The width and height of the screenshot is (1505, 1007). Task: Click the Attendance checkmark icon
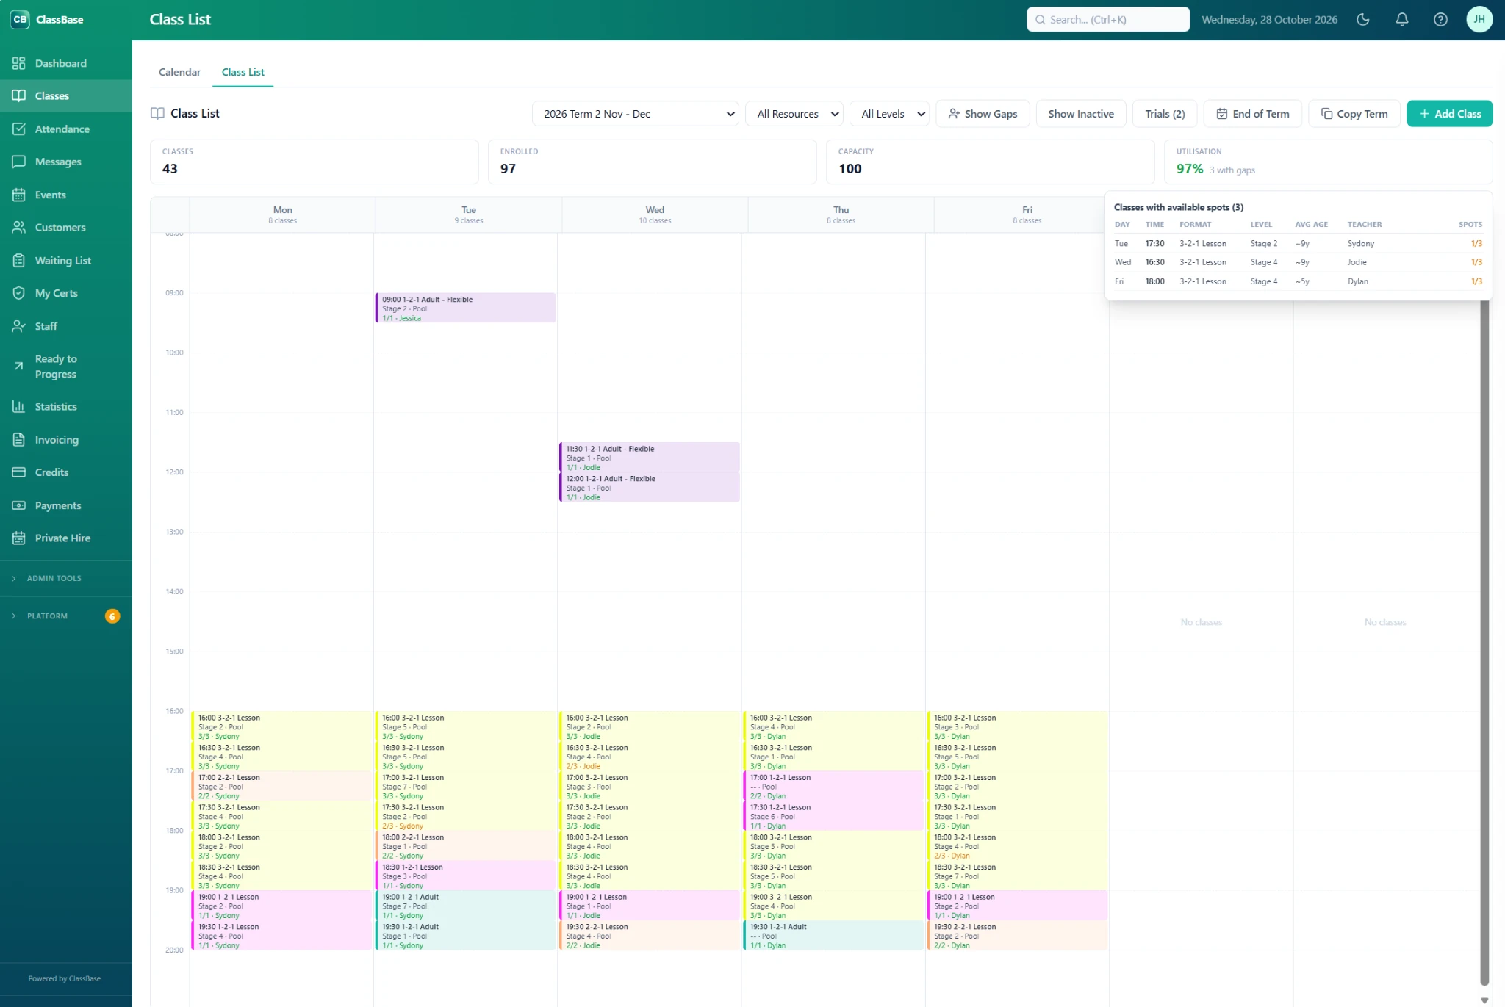click(x=19, y=129)
